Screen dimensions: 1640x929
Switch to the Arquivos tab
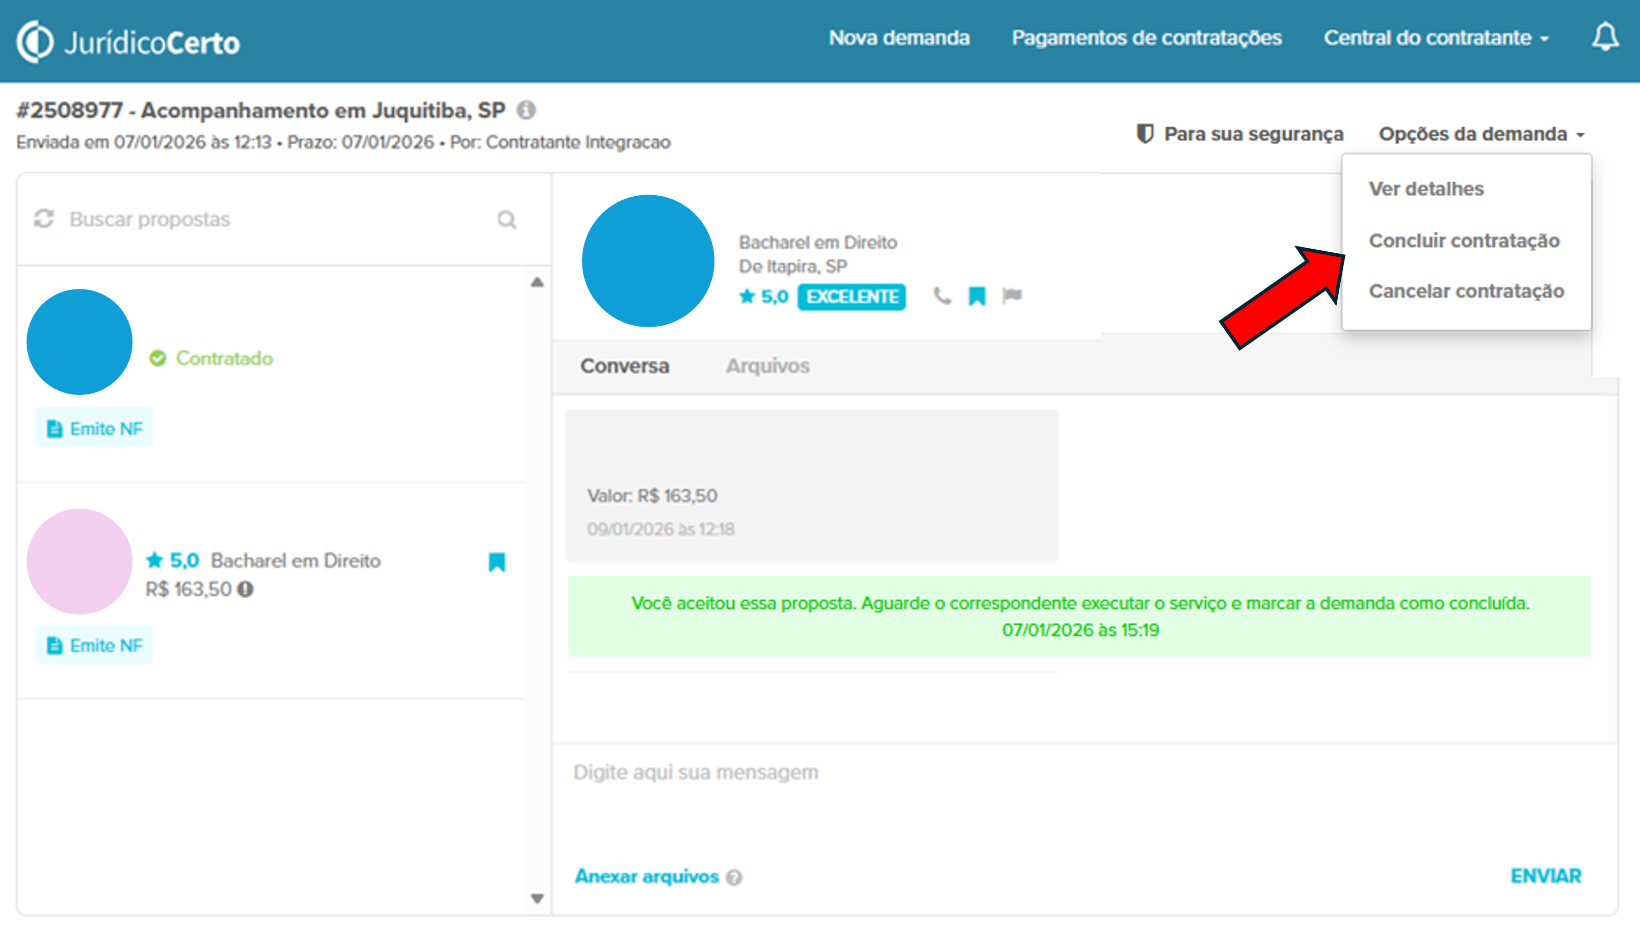pyautogui.click(x=768, y=365)
